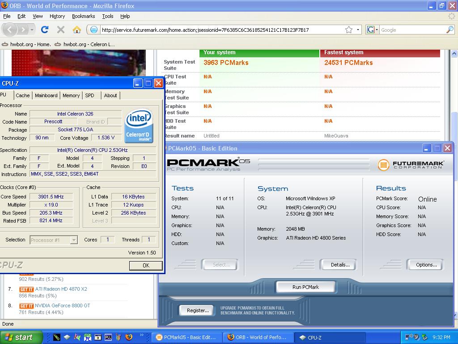Image resolution: width=458 pixels, height=344 pixels.
Task: Launch the CPU-Z chip quick launch icon
Action: tap(67, 337)
